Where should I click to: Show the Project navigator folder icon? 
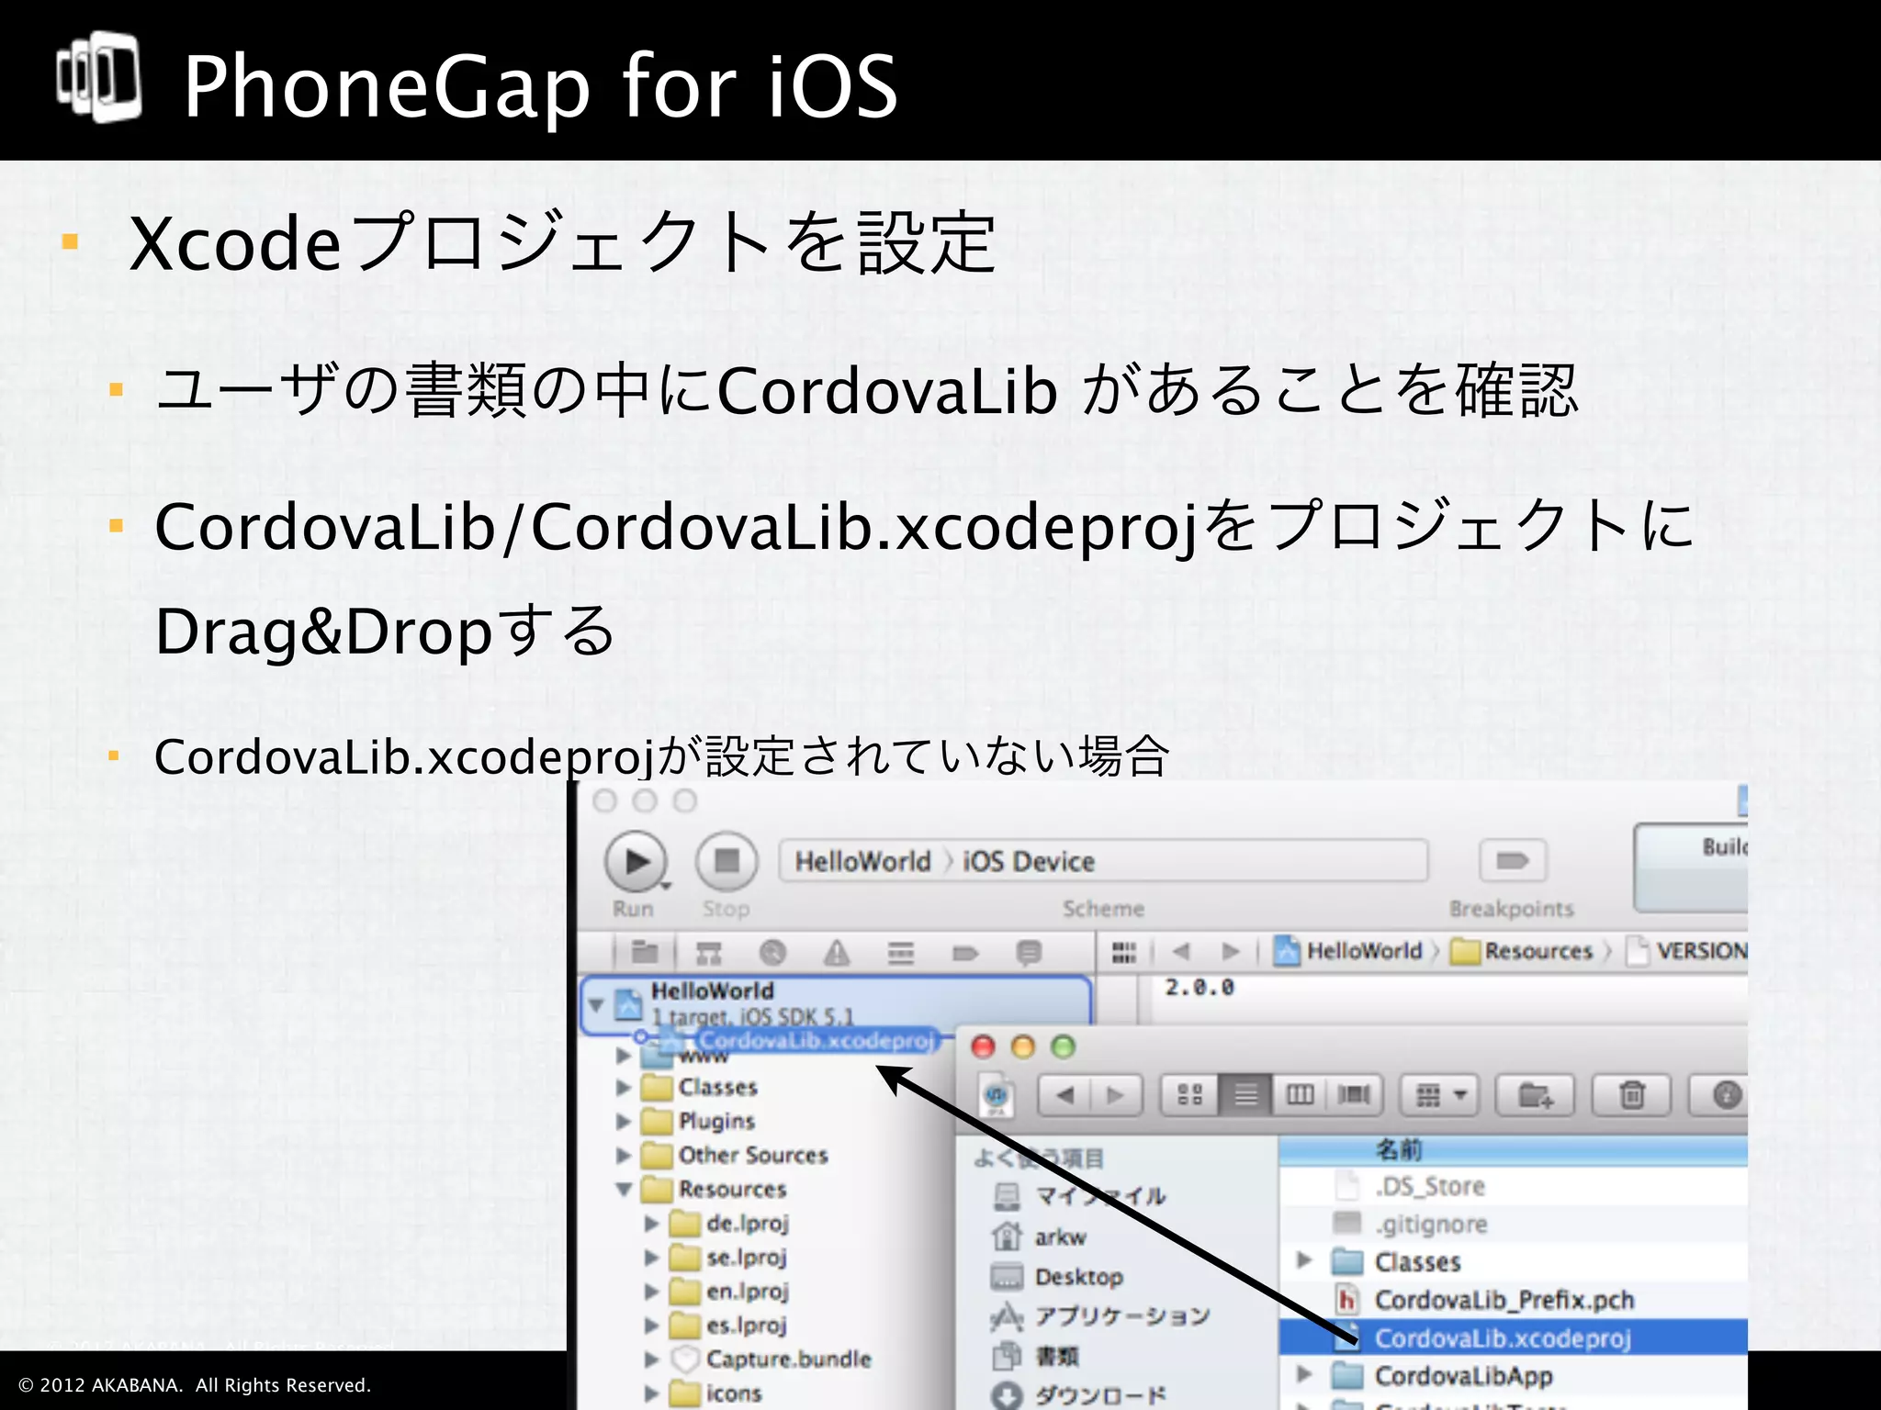click(645, 952)
